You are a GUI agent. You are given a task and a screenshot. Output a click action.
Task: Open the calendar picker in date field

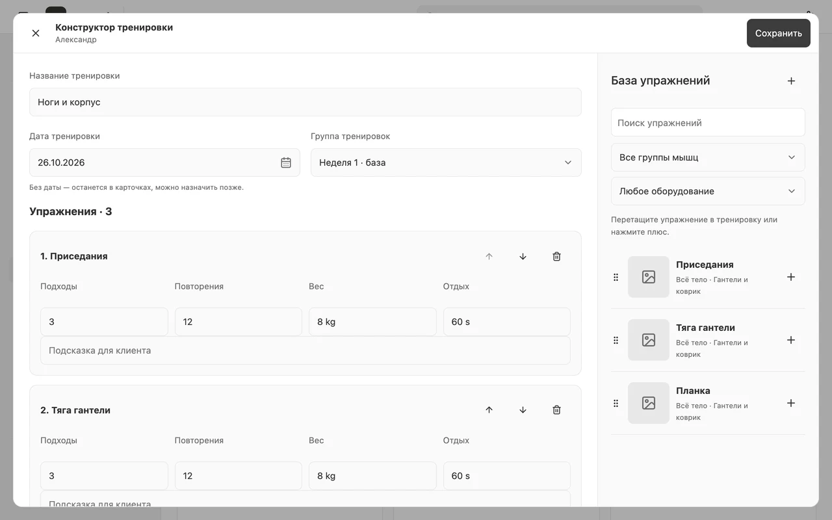(286, 162)
